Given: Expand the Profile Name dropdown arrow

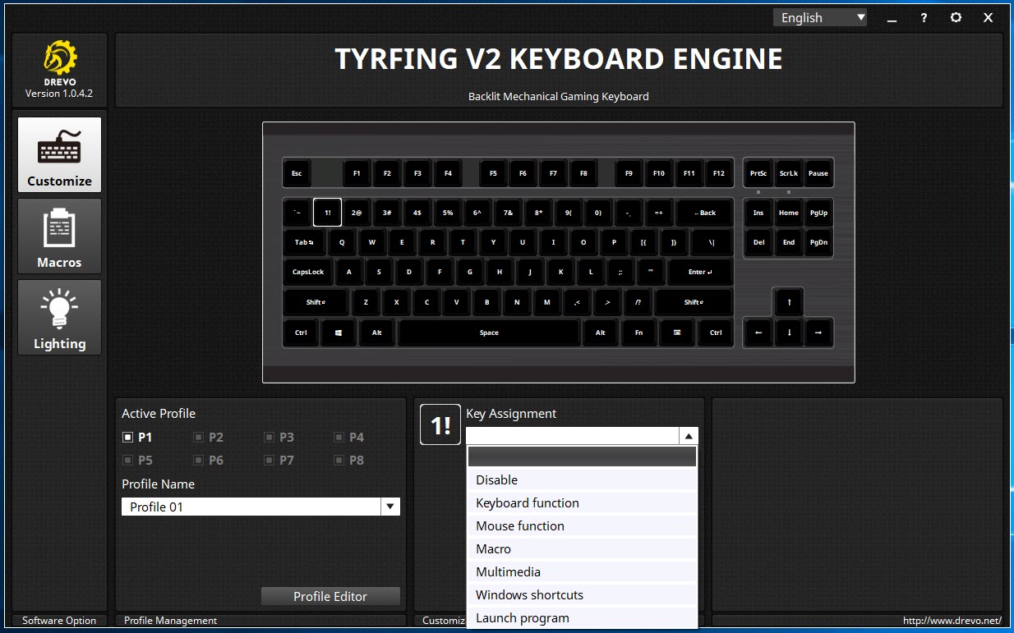Looking at the screenshot, I should 390,507.
